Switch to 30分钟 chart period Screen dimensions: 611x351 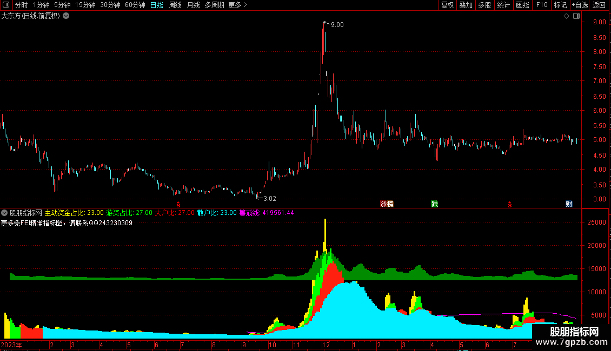(110, 5)
